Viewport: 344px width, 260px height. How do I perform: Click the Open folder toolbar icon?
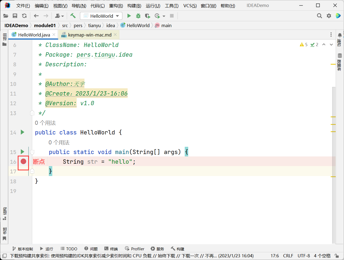tap(6, 16)
